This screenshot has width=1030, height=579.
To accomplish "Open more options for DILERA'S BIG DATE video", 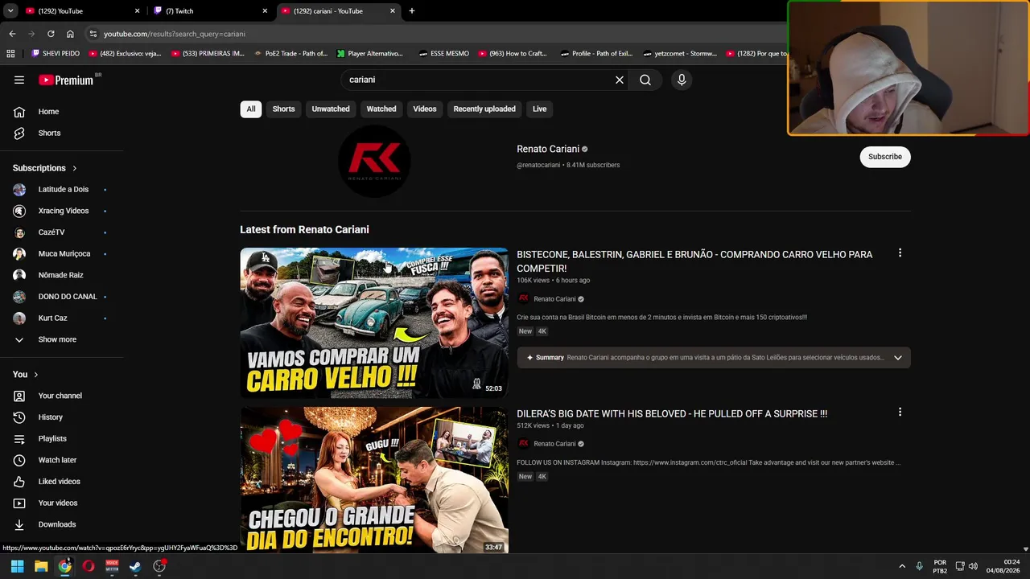I will point(900,412).
